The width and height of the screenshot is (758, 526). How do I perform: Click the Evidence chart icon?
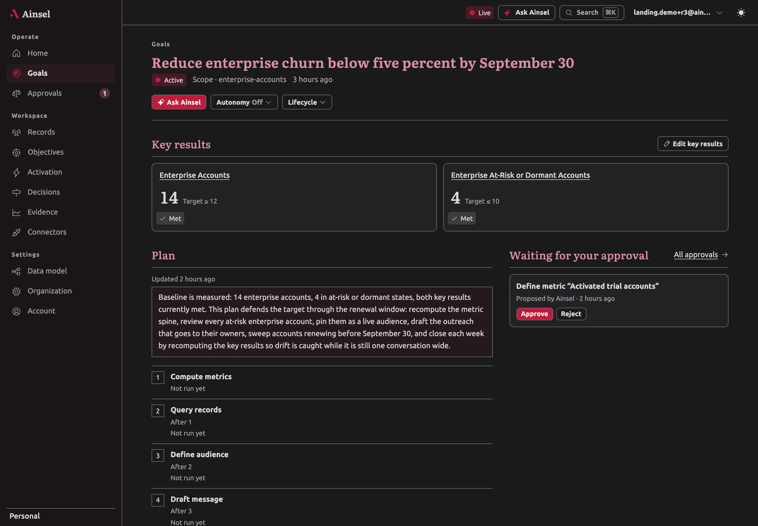point(17,212)
